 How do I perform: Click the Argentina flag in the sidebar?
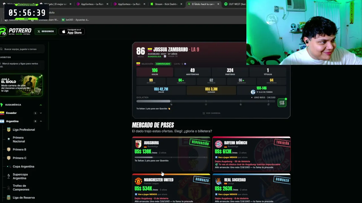[2, 121]
